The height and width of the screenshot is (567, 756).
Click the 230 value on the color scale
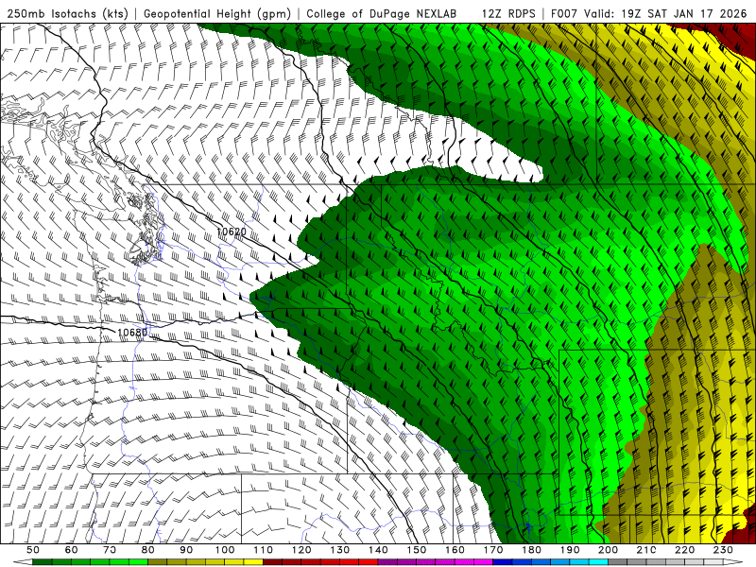(x=724, y=550)
